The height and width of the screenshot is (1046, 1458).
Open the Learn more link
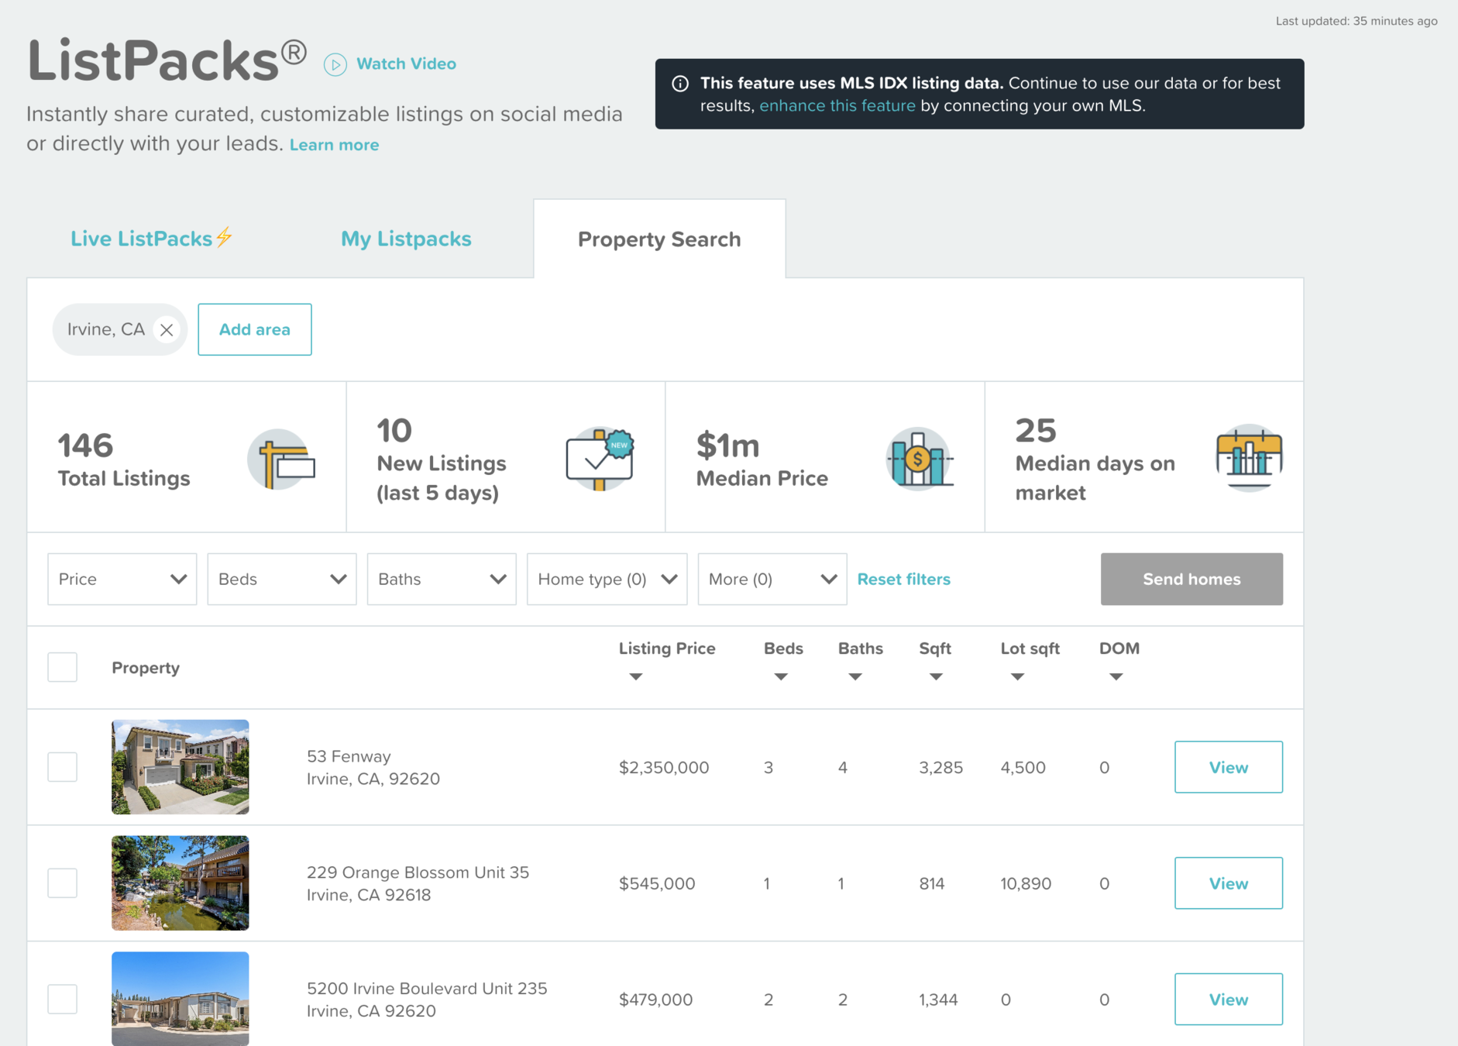[334, 145]
